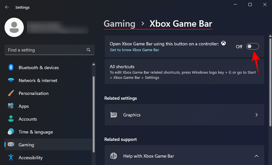Open the Get to know Xbox Game Bar link
Viewport: 272px width, 165px height.
coord(135,50)
